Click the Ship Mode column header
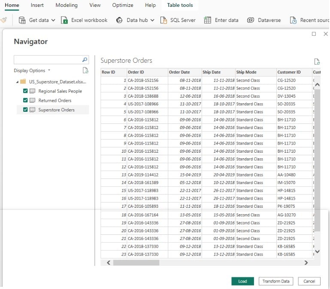330x289 pixels. tap(256, 72)
